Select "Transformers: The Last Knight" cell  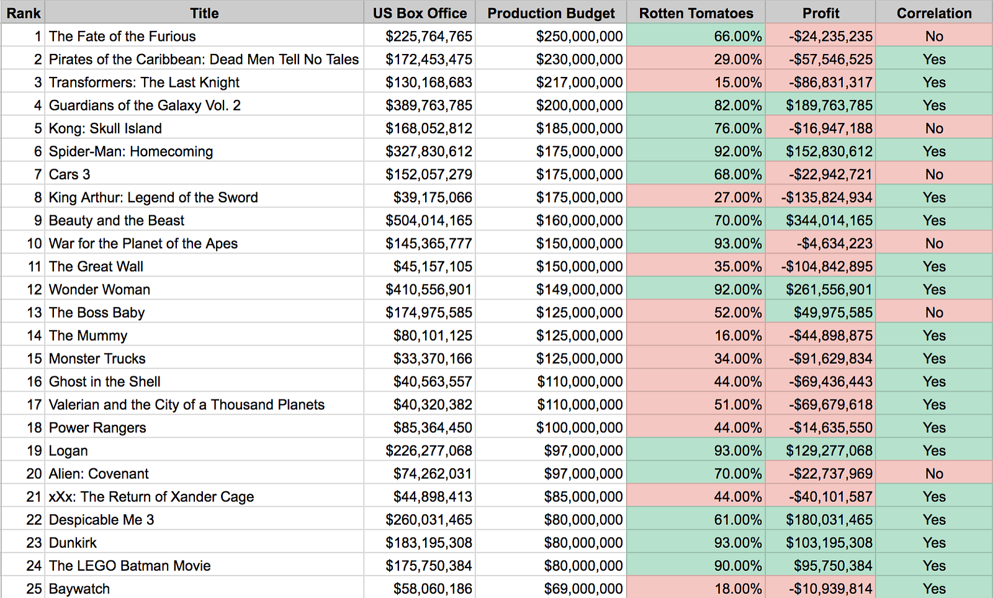coord(204,82)
